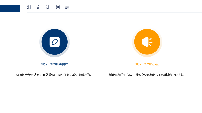Click the phrase 并设立奖惩机制 in right text
Viewport: 202px width, 113px height.
click(146, 75)
